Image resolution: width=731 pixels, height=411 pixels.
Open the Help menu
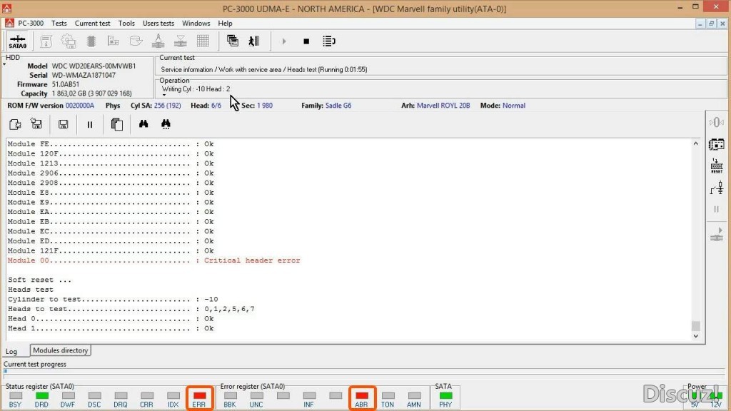pos(225,24)
